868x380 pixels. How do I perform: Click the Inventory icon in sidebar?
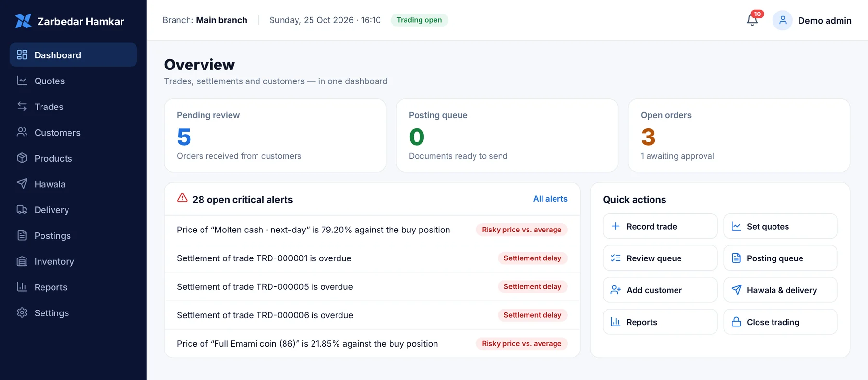[22, 261]
